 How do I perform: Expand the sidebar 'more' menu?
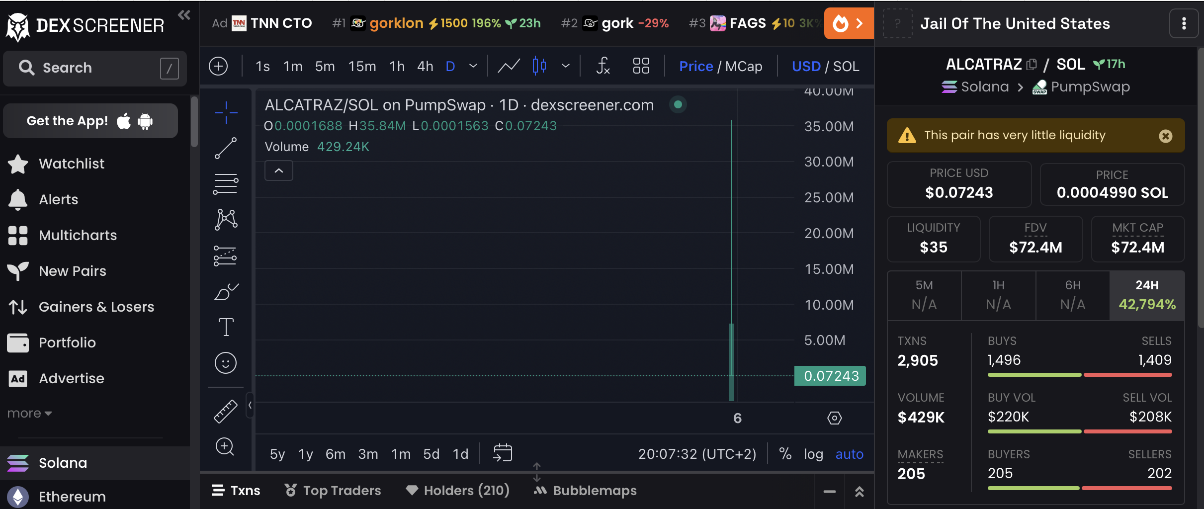pos(30,414)
